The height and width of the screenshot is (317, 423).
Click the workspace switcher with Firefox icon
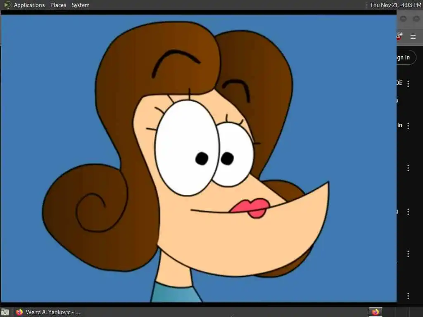[x=375, y=312]
